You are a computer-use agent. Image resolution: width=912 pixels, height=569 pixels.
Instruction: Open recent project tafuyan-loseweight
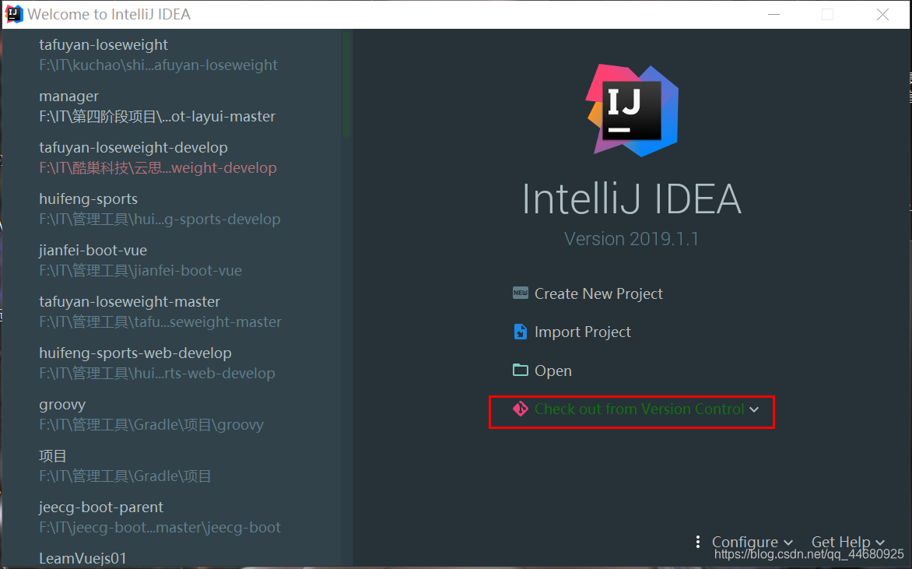(103, 45)
